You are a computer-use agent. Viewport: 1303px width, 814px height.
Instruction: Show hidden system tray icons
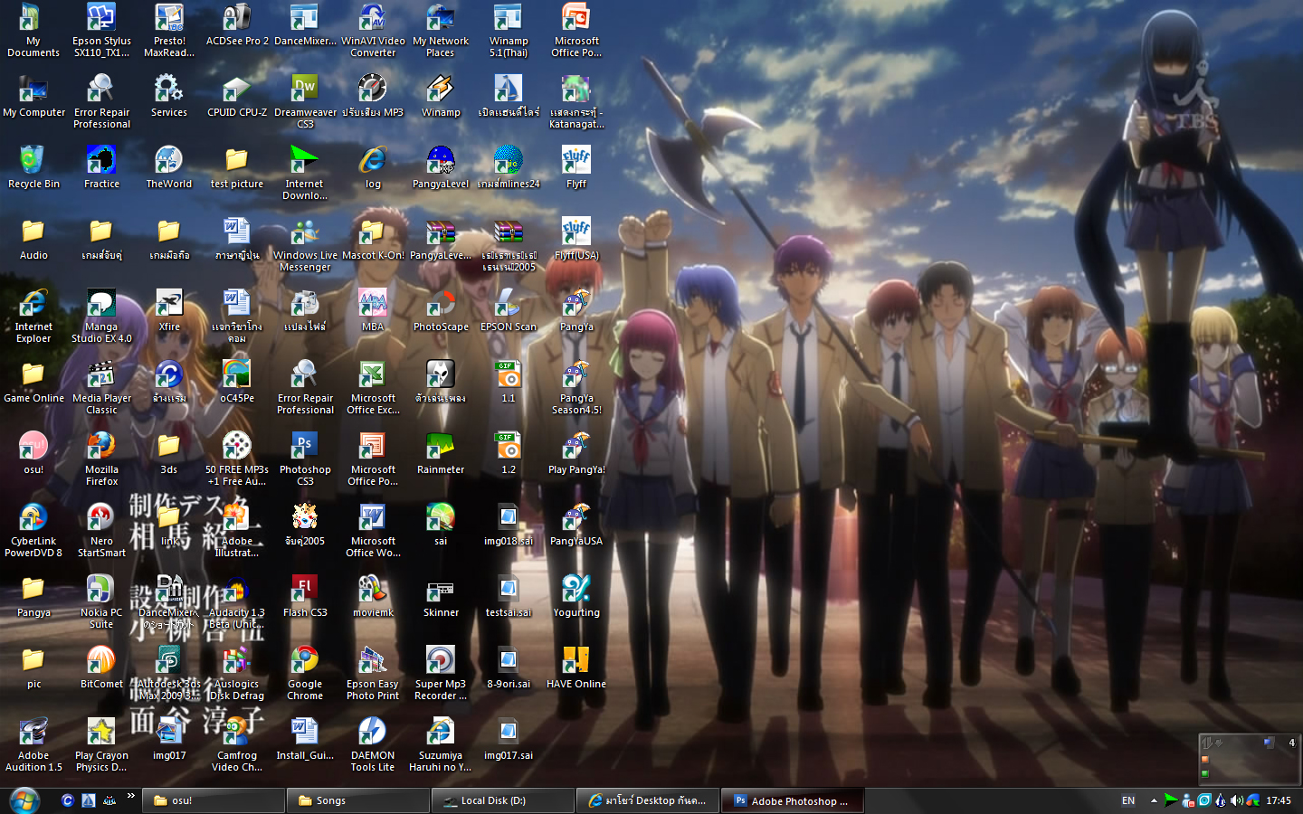coord(1154,800)
